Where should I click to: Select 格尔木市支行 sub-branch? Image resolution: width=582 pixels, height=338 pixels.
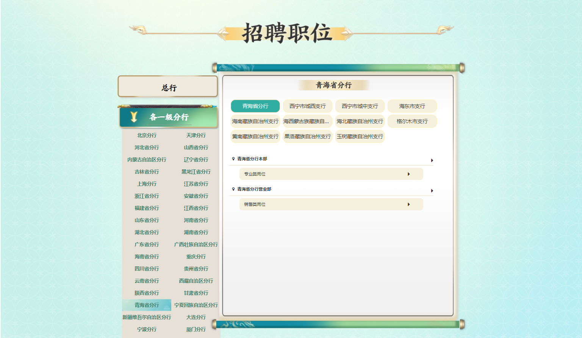click(412, 121)
